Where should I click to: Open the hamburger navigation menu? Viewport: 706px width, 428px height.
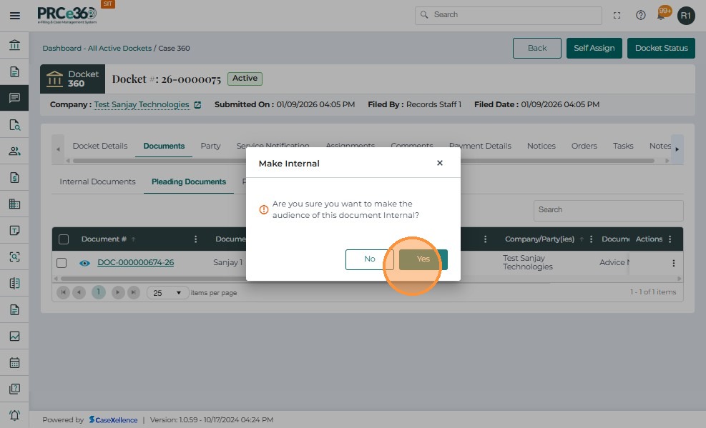[14, 16]
